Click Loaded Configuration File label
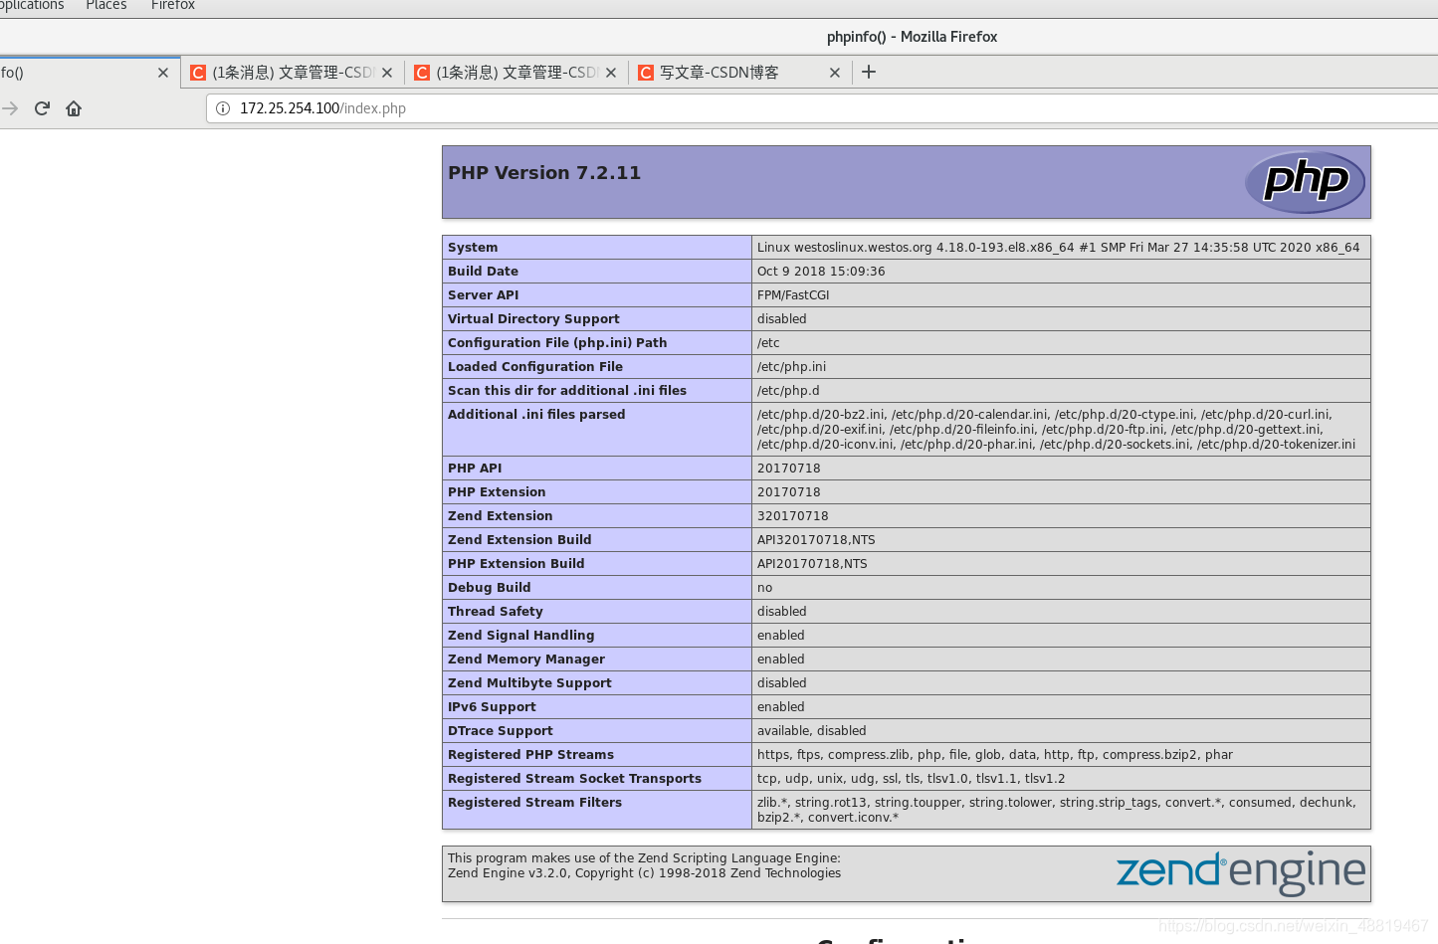Image resolution: width=1438 pixels, height=944 pixels. 535,367
